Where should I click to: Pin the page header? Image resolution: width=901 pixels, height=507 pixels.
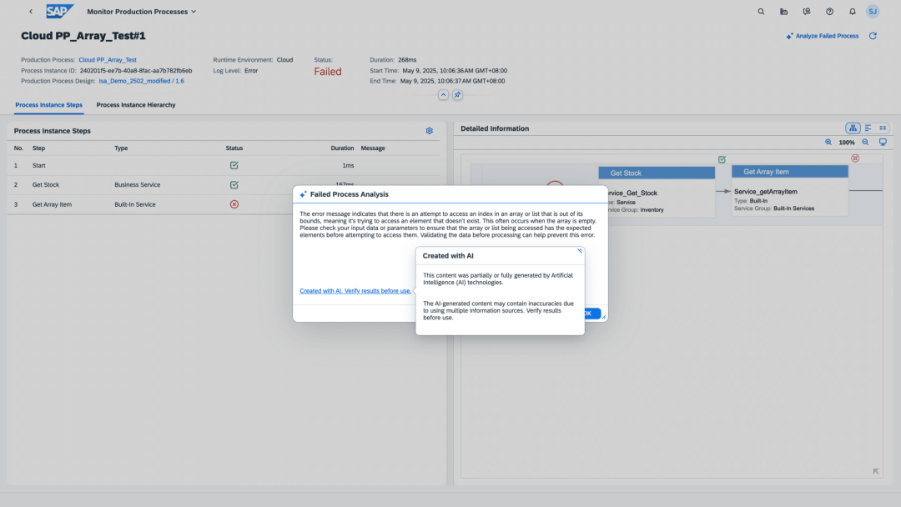point(457,95)
